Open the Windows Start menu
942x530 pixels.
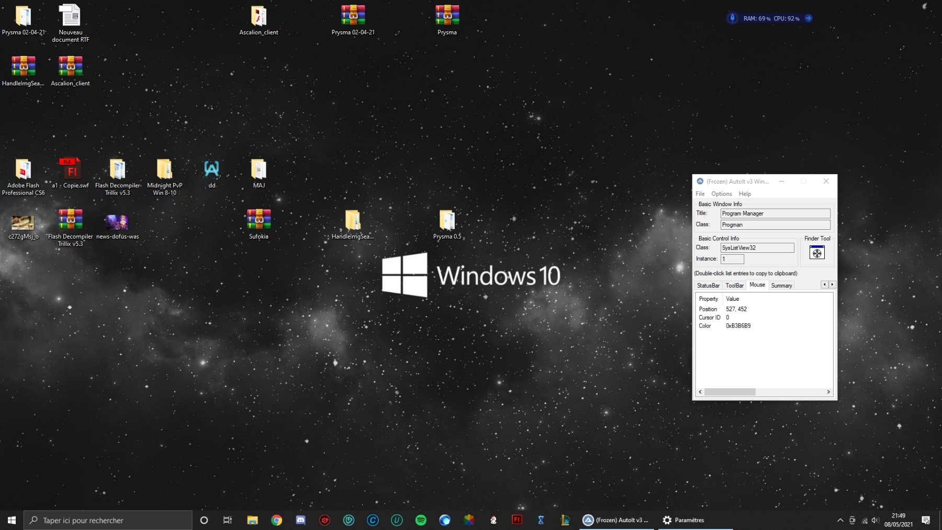12,520
